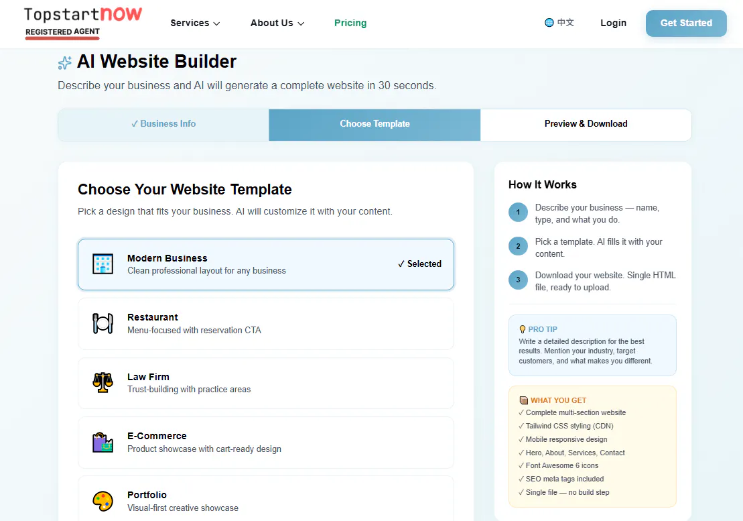The height and width of the screenshot is (521, 743).
Task: Click the Selected checkmark on Modern Business
Action: coord(420,264)
